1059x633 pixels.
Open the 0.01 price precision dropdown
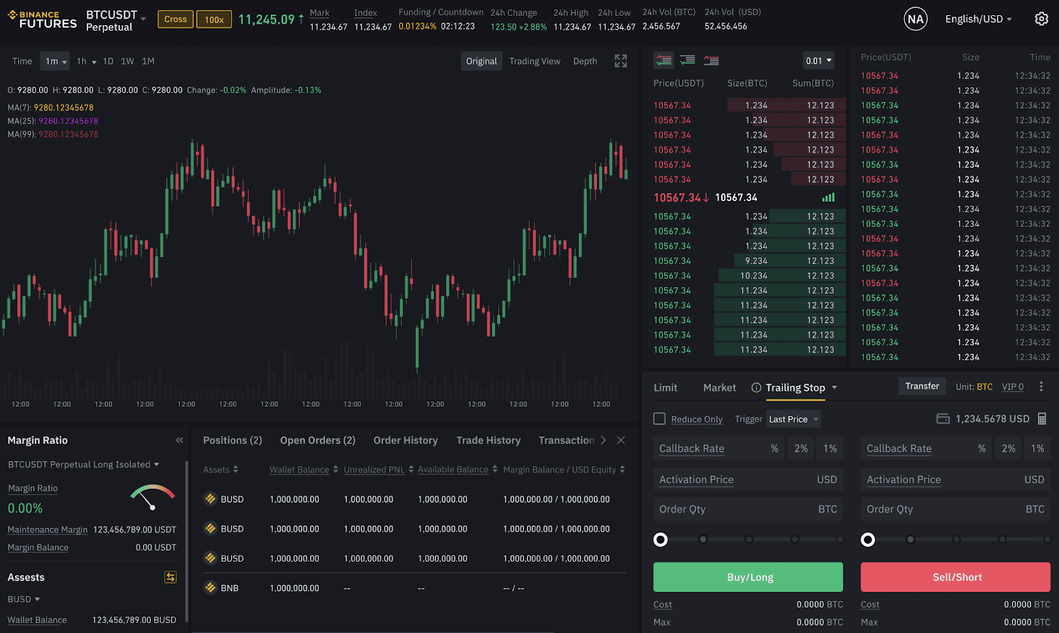click(818, 60)
